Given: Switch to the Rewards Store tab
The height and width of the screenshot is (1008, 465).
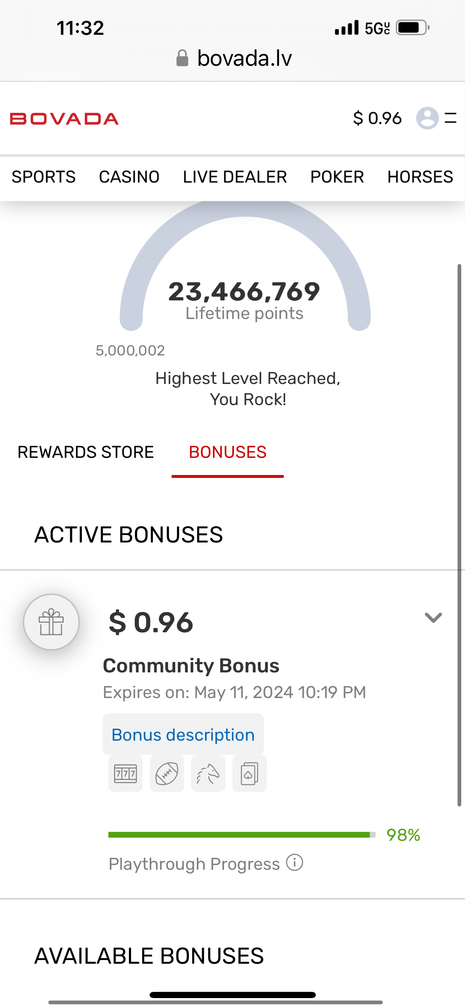Looking at the screenshot, I should pyautogui.click(x=86, y=452).
